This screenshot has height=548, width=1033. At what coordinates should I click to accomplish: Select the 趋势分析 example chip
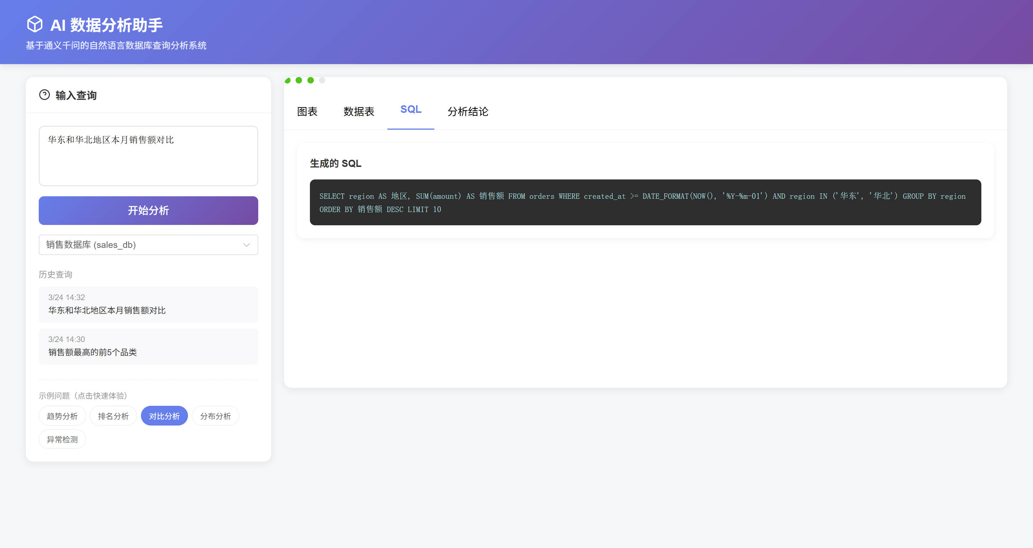[62, 416]
